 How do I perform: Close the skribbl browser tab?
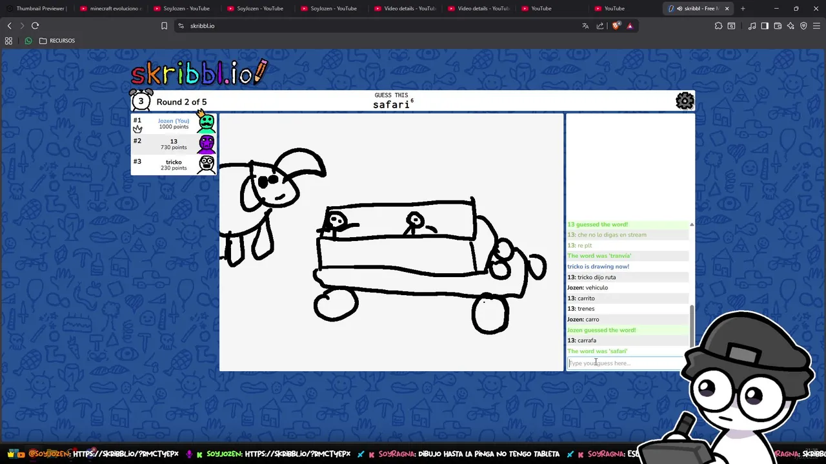tap(727, 8)
